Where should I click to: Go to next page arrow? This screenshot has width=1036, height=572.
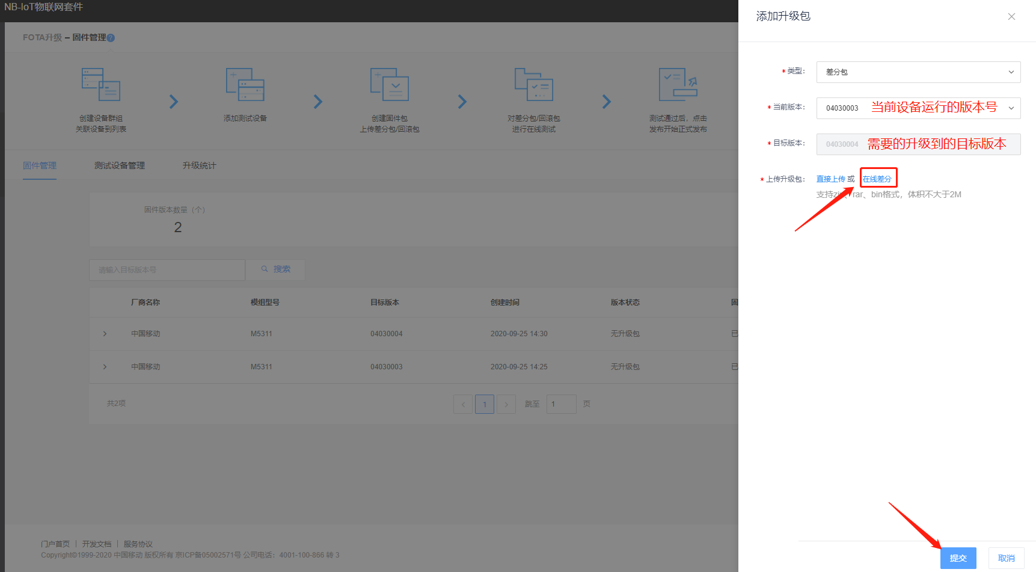506,404
